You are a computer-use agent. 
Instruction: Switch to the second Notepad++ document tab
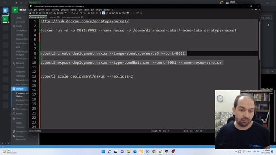click(54, 17)
